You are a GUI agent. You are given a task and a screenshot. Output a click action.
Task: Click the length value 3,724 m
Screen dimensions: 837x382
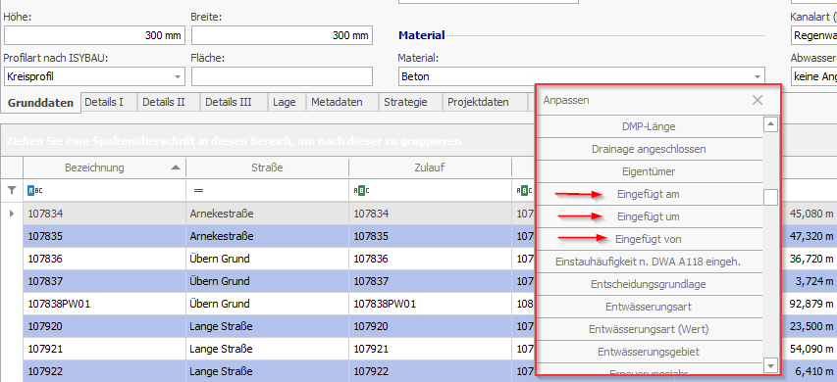tap(815, 281)
